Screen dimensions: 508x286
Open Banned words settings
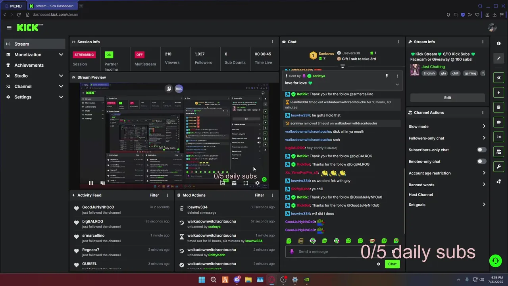tap(447, 185)
